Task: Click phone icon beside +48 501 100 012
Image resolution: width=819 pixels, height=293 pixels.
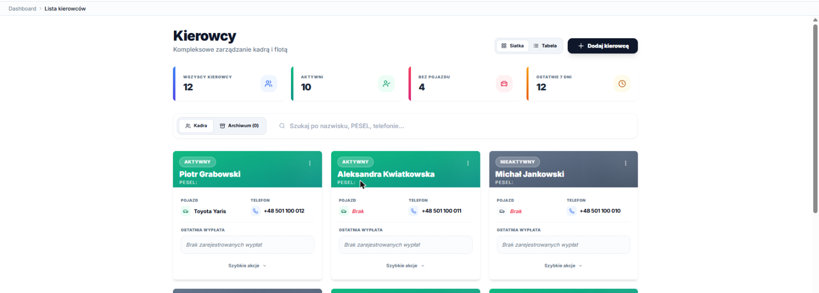Action: point(255,211)
